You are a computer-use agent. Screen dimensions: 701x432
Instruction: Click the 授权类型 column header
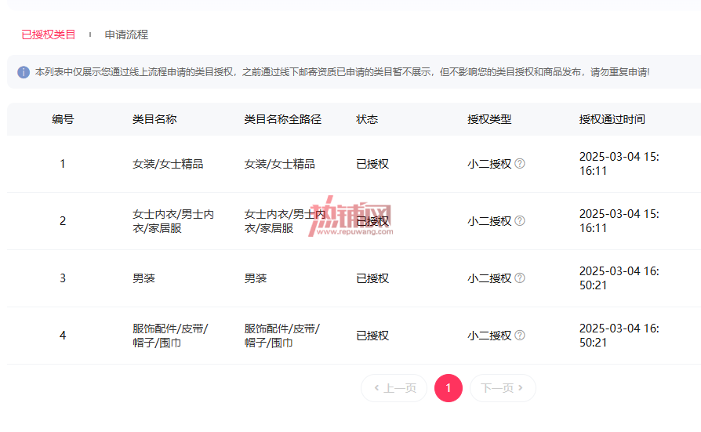489,119
